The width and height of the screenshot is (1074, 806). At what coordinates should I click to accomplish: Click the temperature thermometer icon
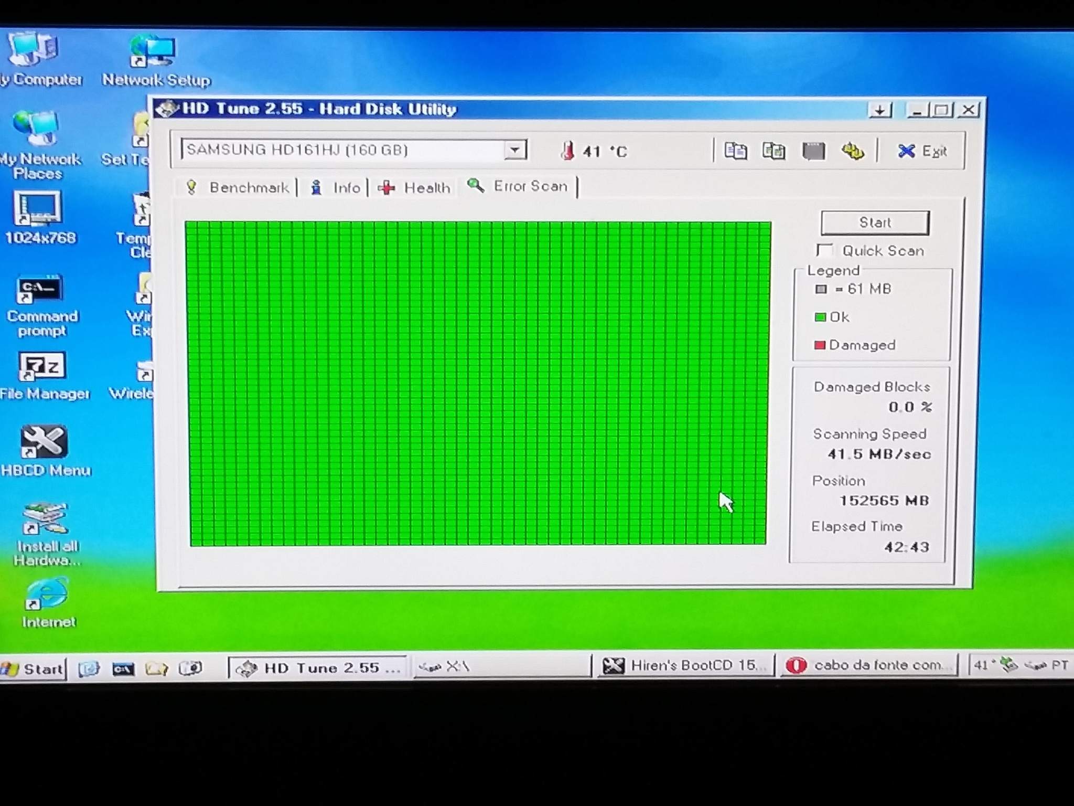[567, 151]
